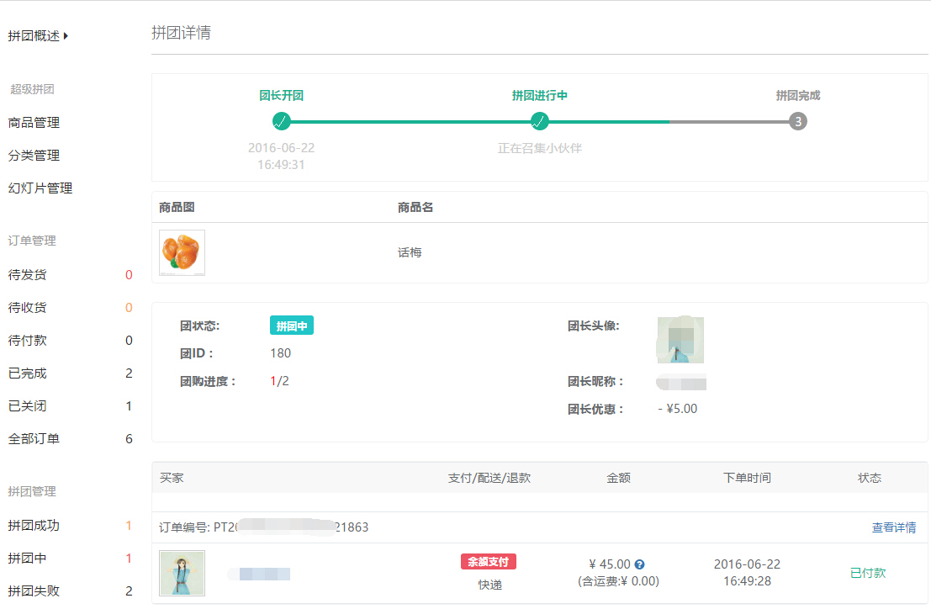931x609 pixels.
Task: Open 幻灯片管理 in the sidebar
Action: [40, 188]
